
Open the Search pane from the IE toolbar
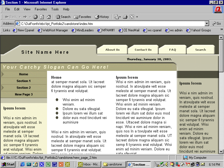tap(63, 17)
